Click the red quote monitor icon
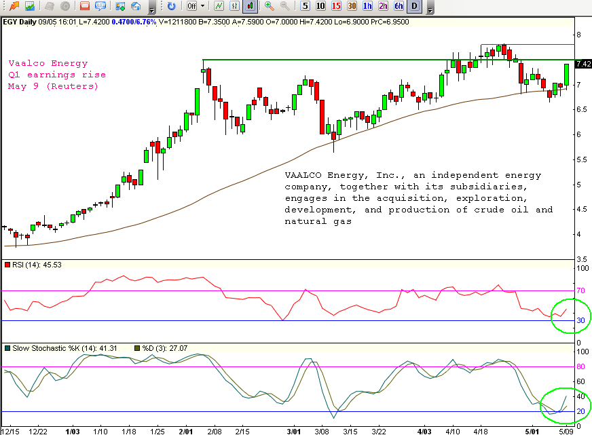Screen dimensions: 592x435 (84, 7)
